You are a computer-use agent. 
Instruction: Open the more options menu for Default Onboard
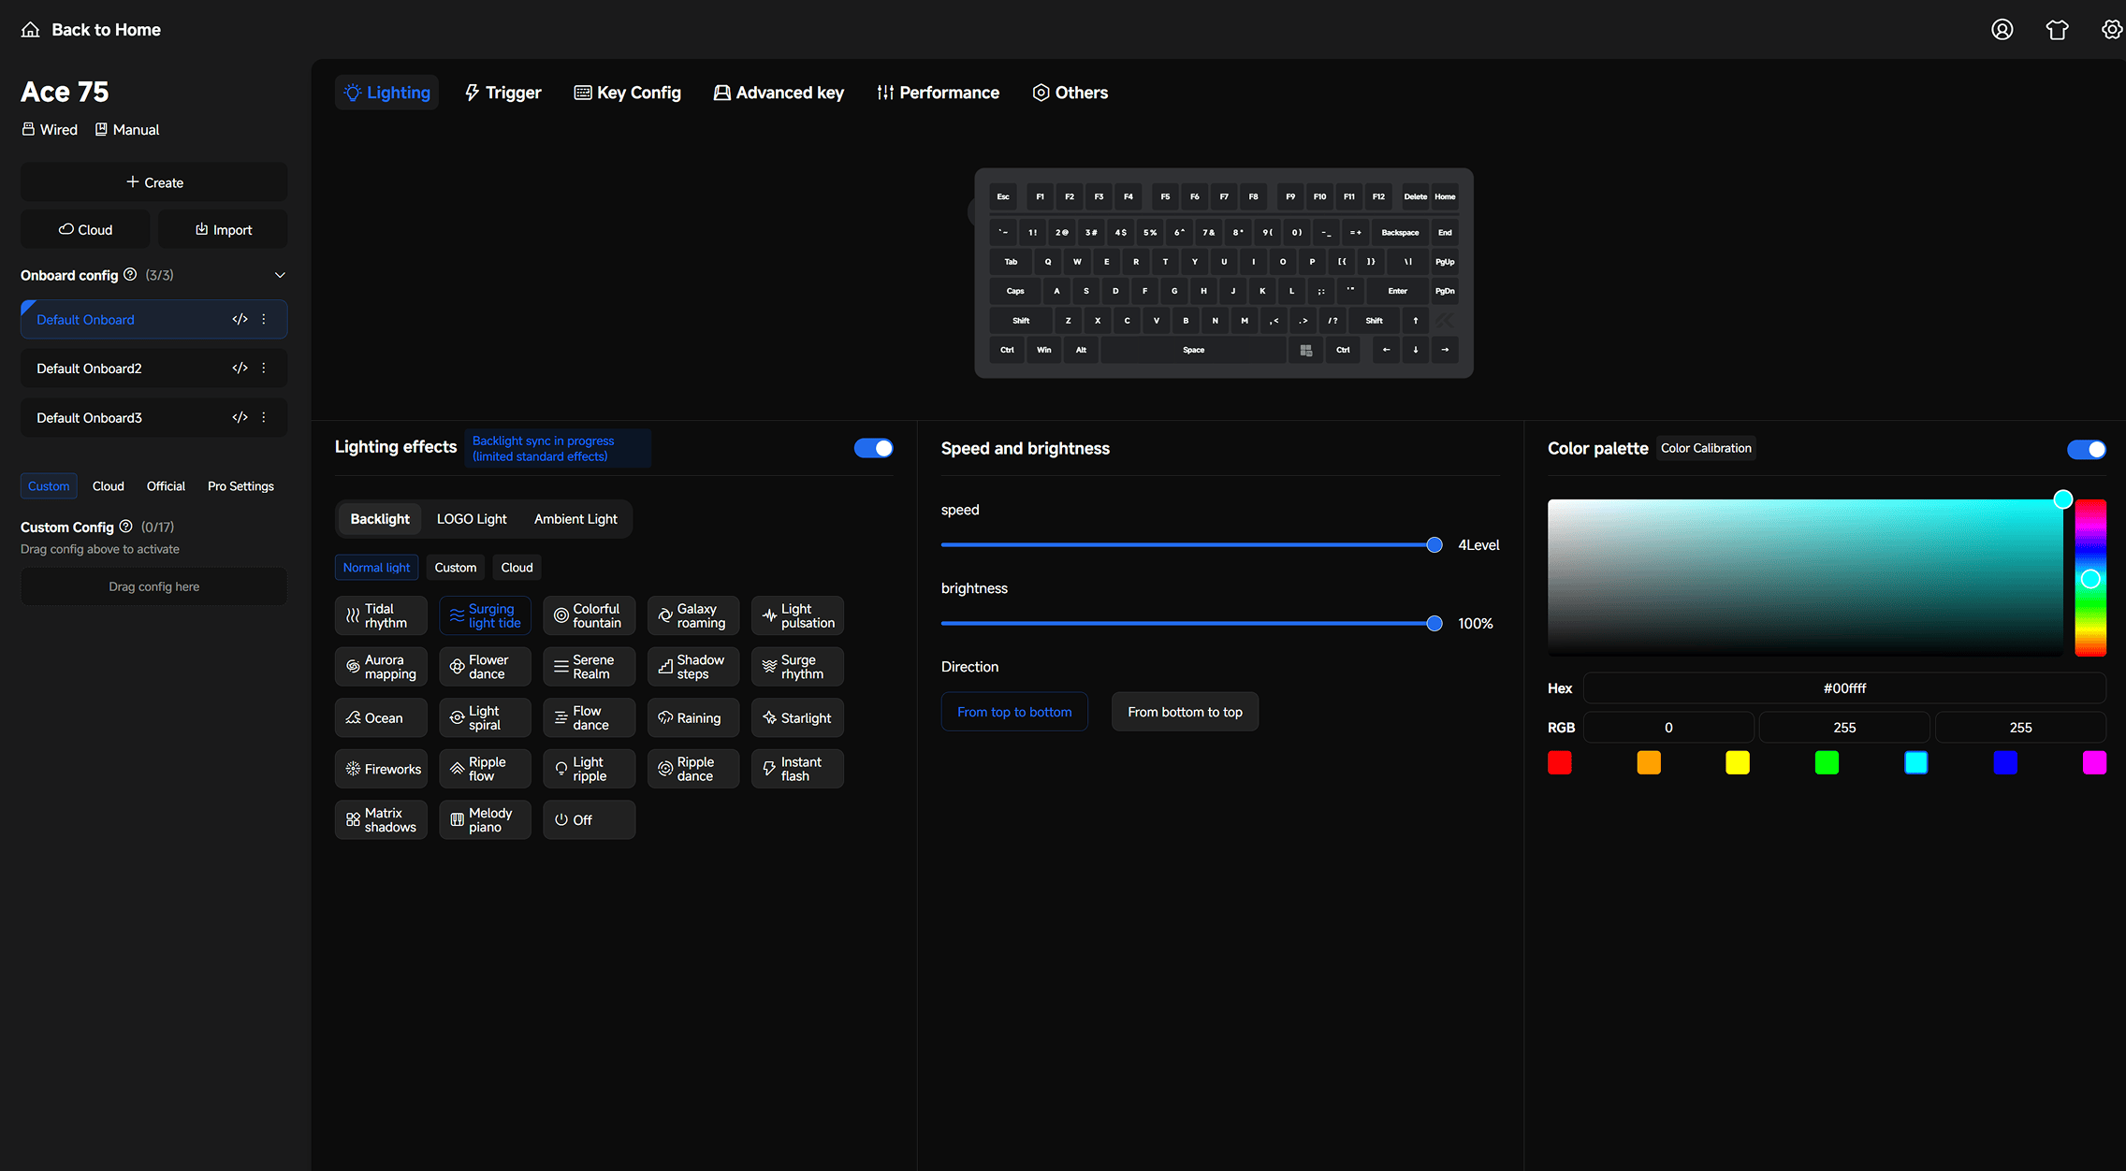[264, 319]
